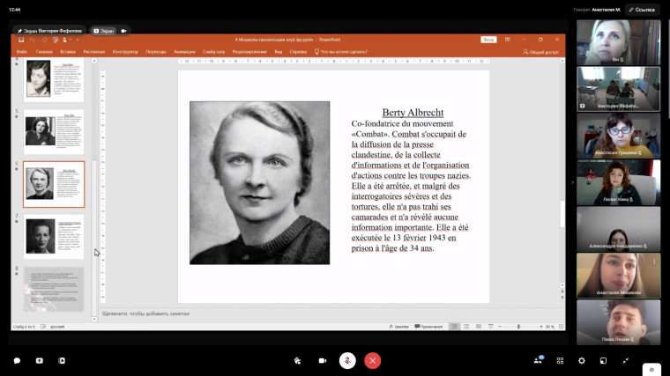Select slide 6 thumbnail

point(54,184)
